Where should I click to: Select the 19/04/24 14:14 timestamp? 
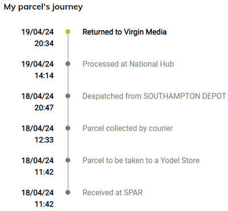pos(38,70)
